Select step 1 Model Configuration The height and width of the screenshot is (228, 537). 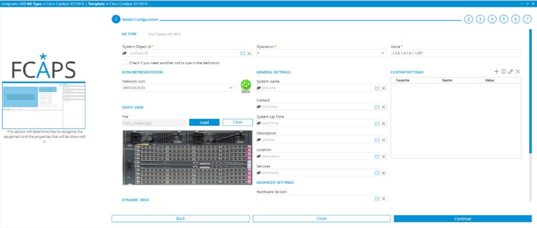[x=116, y=19]
